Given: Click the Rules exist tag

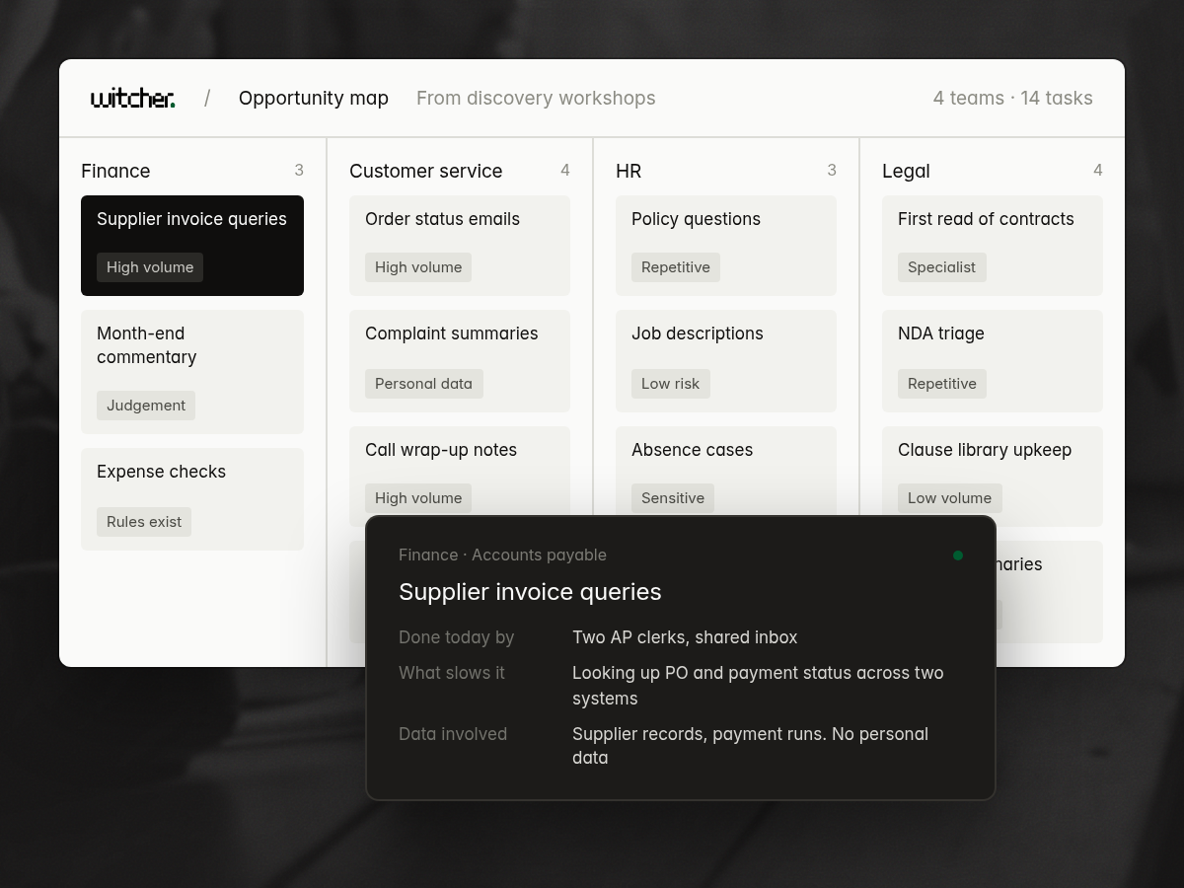Looking at the screenshot, I should (x=144, y=522).
